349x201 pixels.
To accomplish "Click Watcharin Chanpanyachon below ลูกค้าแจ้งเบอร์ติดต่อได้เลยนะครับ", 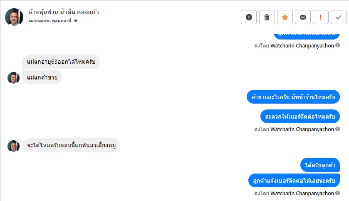I will coord(302,194).
